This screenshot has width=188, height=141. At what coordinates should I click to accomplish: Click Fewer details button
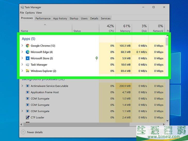point(32,132)
